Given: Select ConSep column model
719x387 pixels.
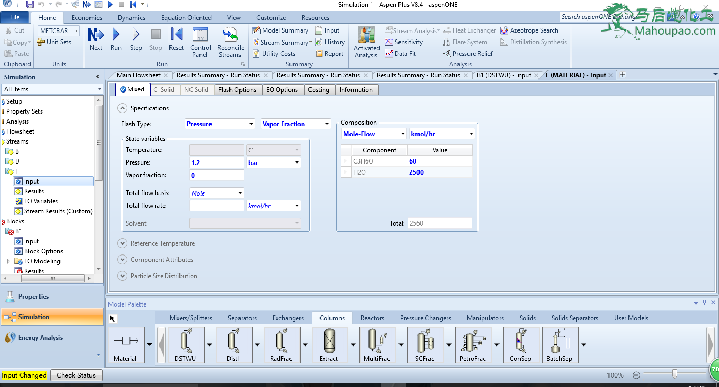Looking at the screenshot, I should coord(521,344).
